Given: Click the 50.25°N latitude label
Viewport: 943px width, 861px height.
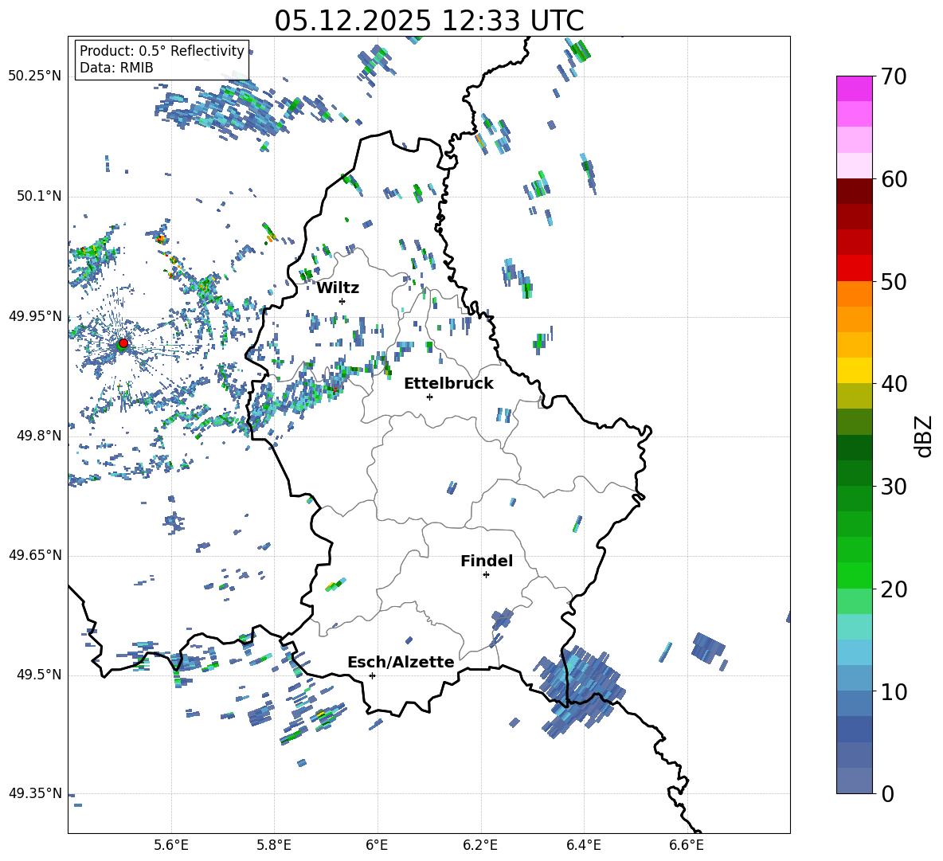Looking at the screenshot, I should point(35,76).
